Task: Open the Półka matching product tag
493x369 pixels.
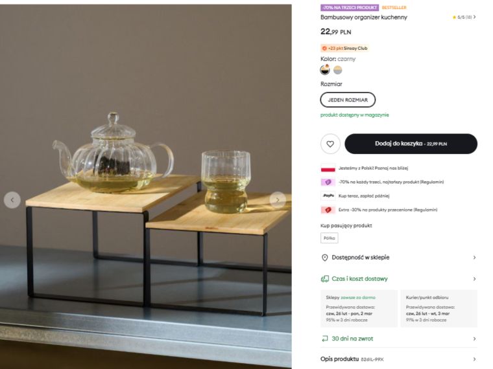Action: (329, 238)
